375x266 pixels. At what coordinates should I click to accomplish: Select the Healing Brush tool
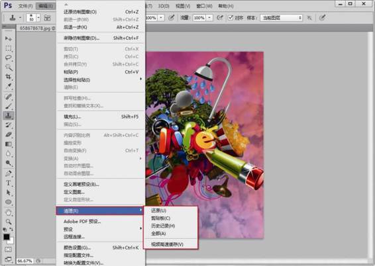point(9,97)
